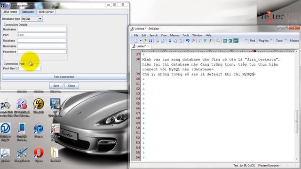Click the vertical scrollbar thumb in EmEditor

[x=296, y=122]
